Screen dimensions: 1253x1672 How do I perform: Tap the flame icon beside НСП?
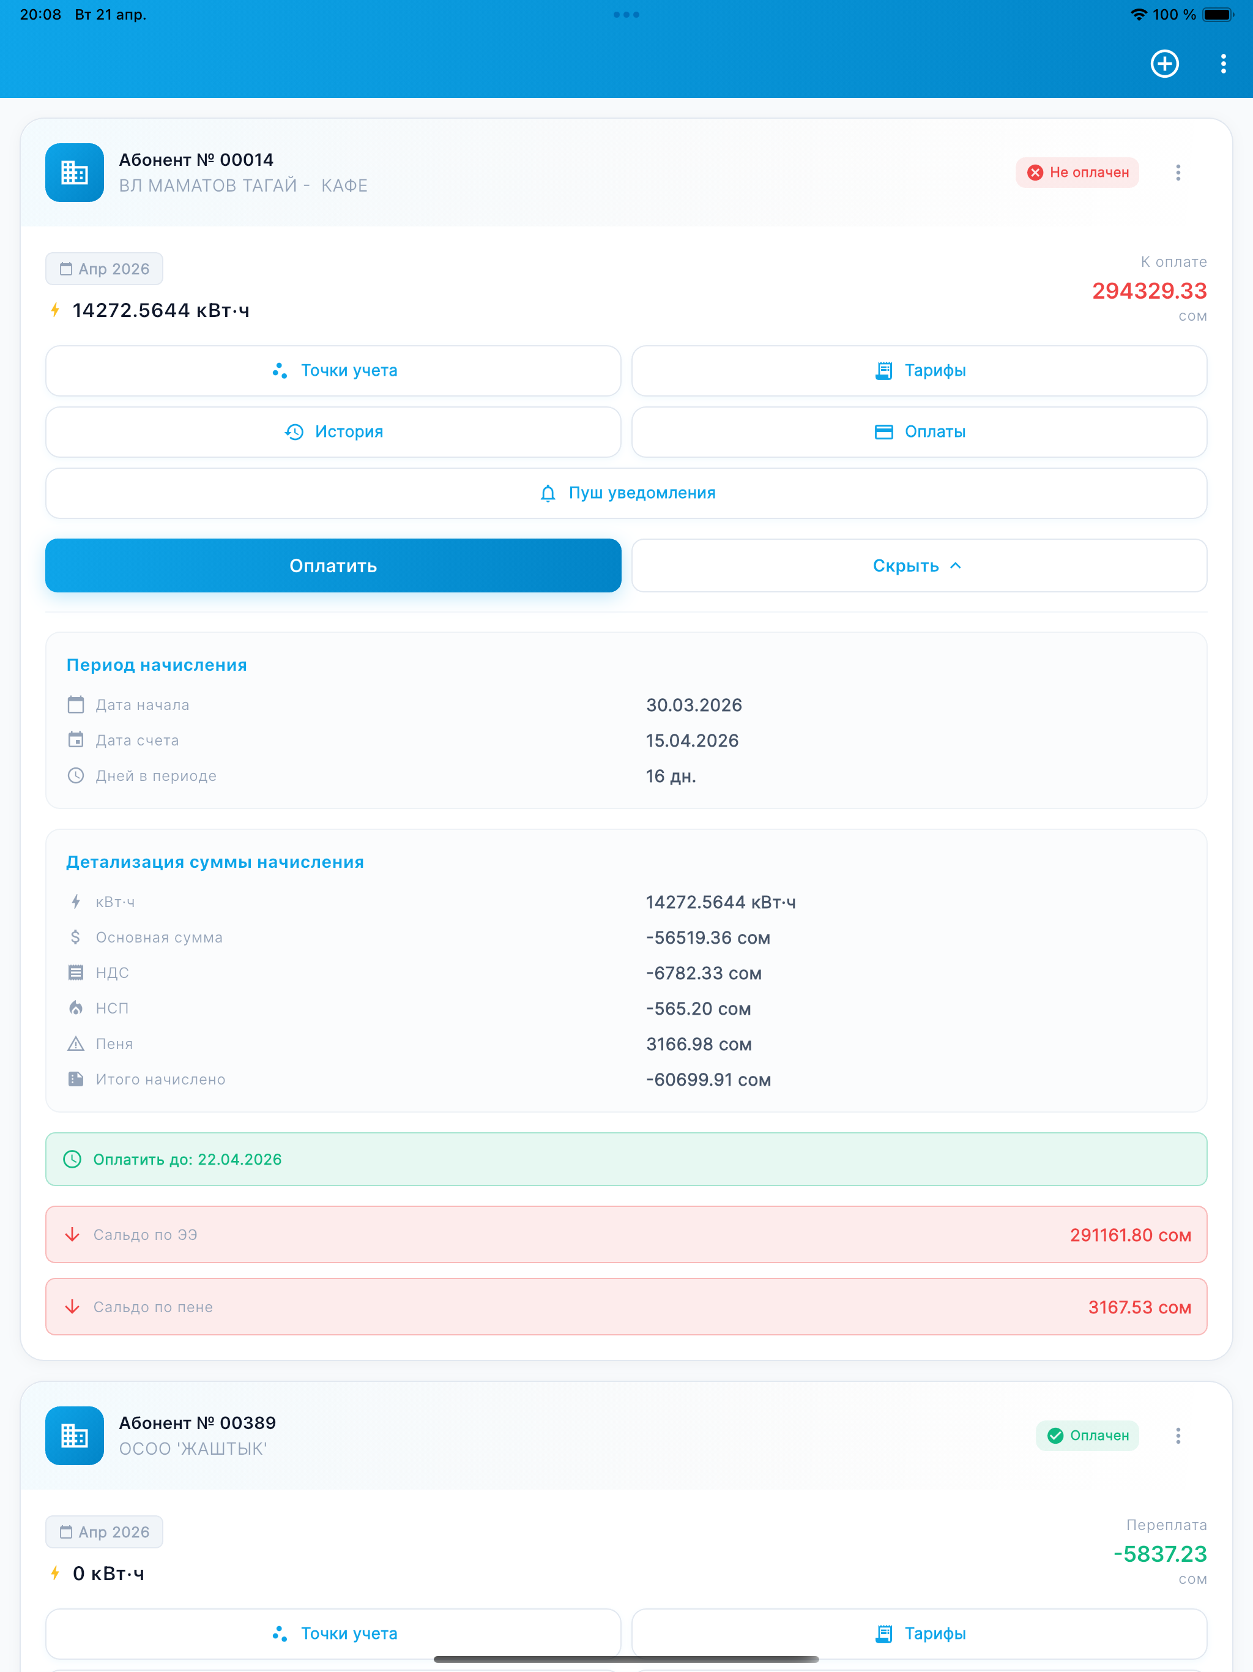(x=76, y=1009)
